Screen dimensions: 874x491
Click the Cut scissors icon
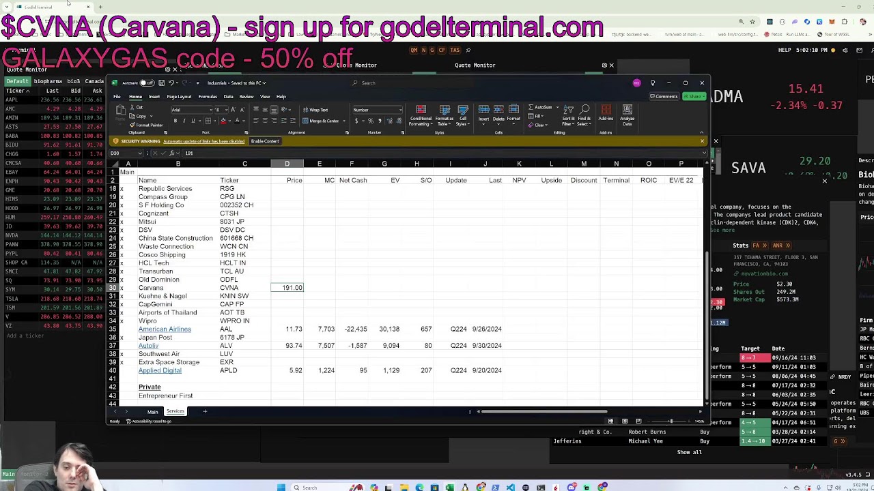click(x=132, y=108)
